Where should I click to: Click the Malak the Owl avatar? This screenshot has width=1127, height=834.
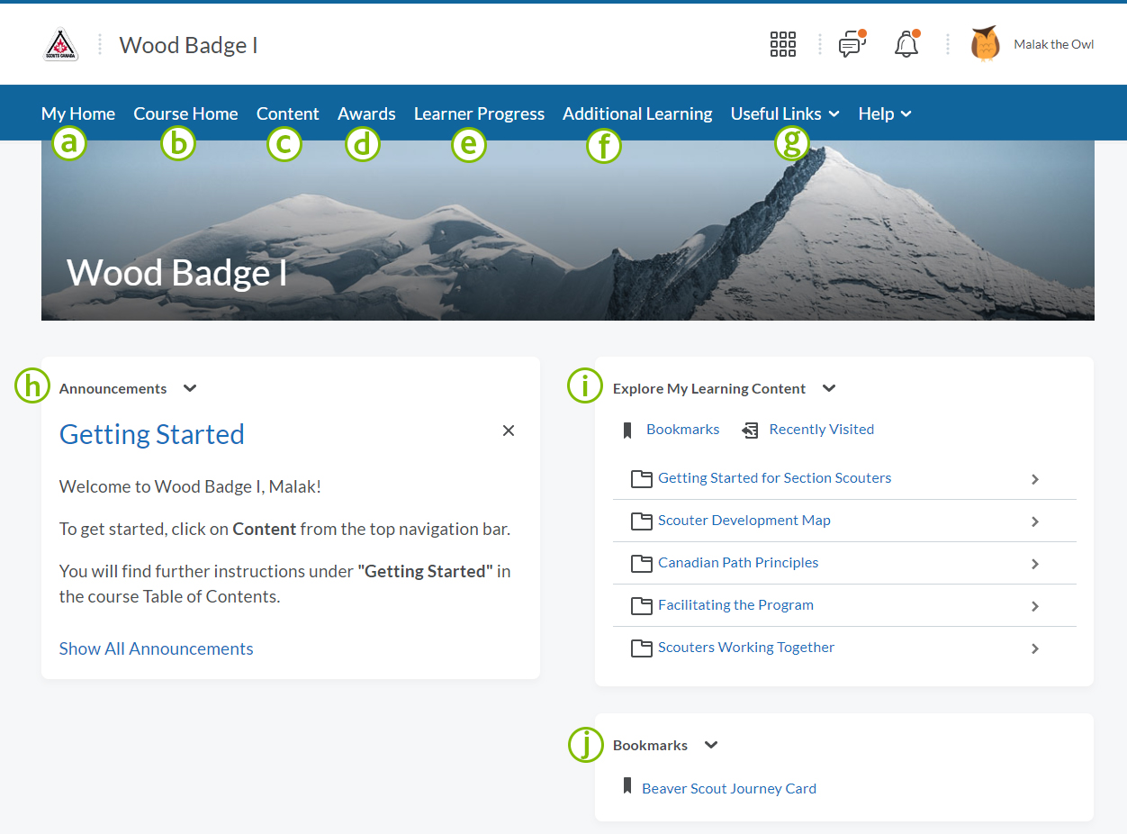click(x=985, y=44)
